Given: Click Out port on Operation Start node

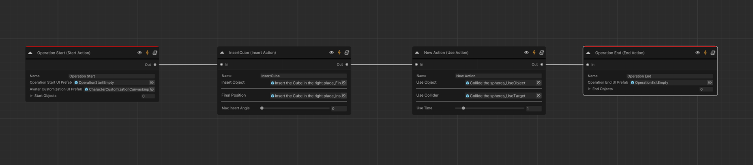Looking at the screenshot, I should [155, 65].
